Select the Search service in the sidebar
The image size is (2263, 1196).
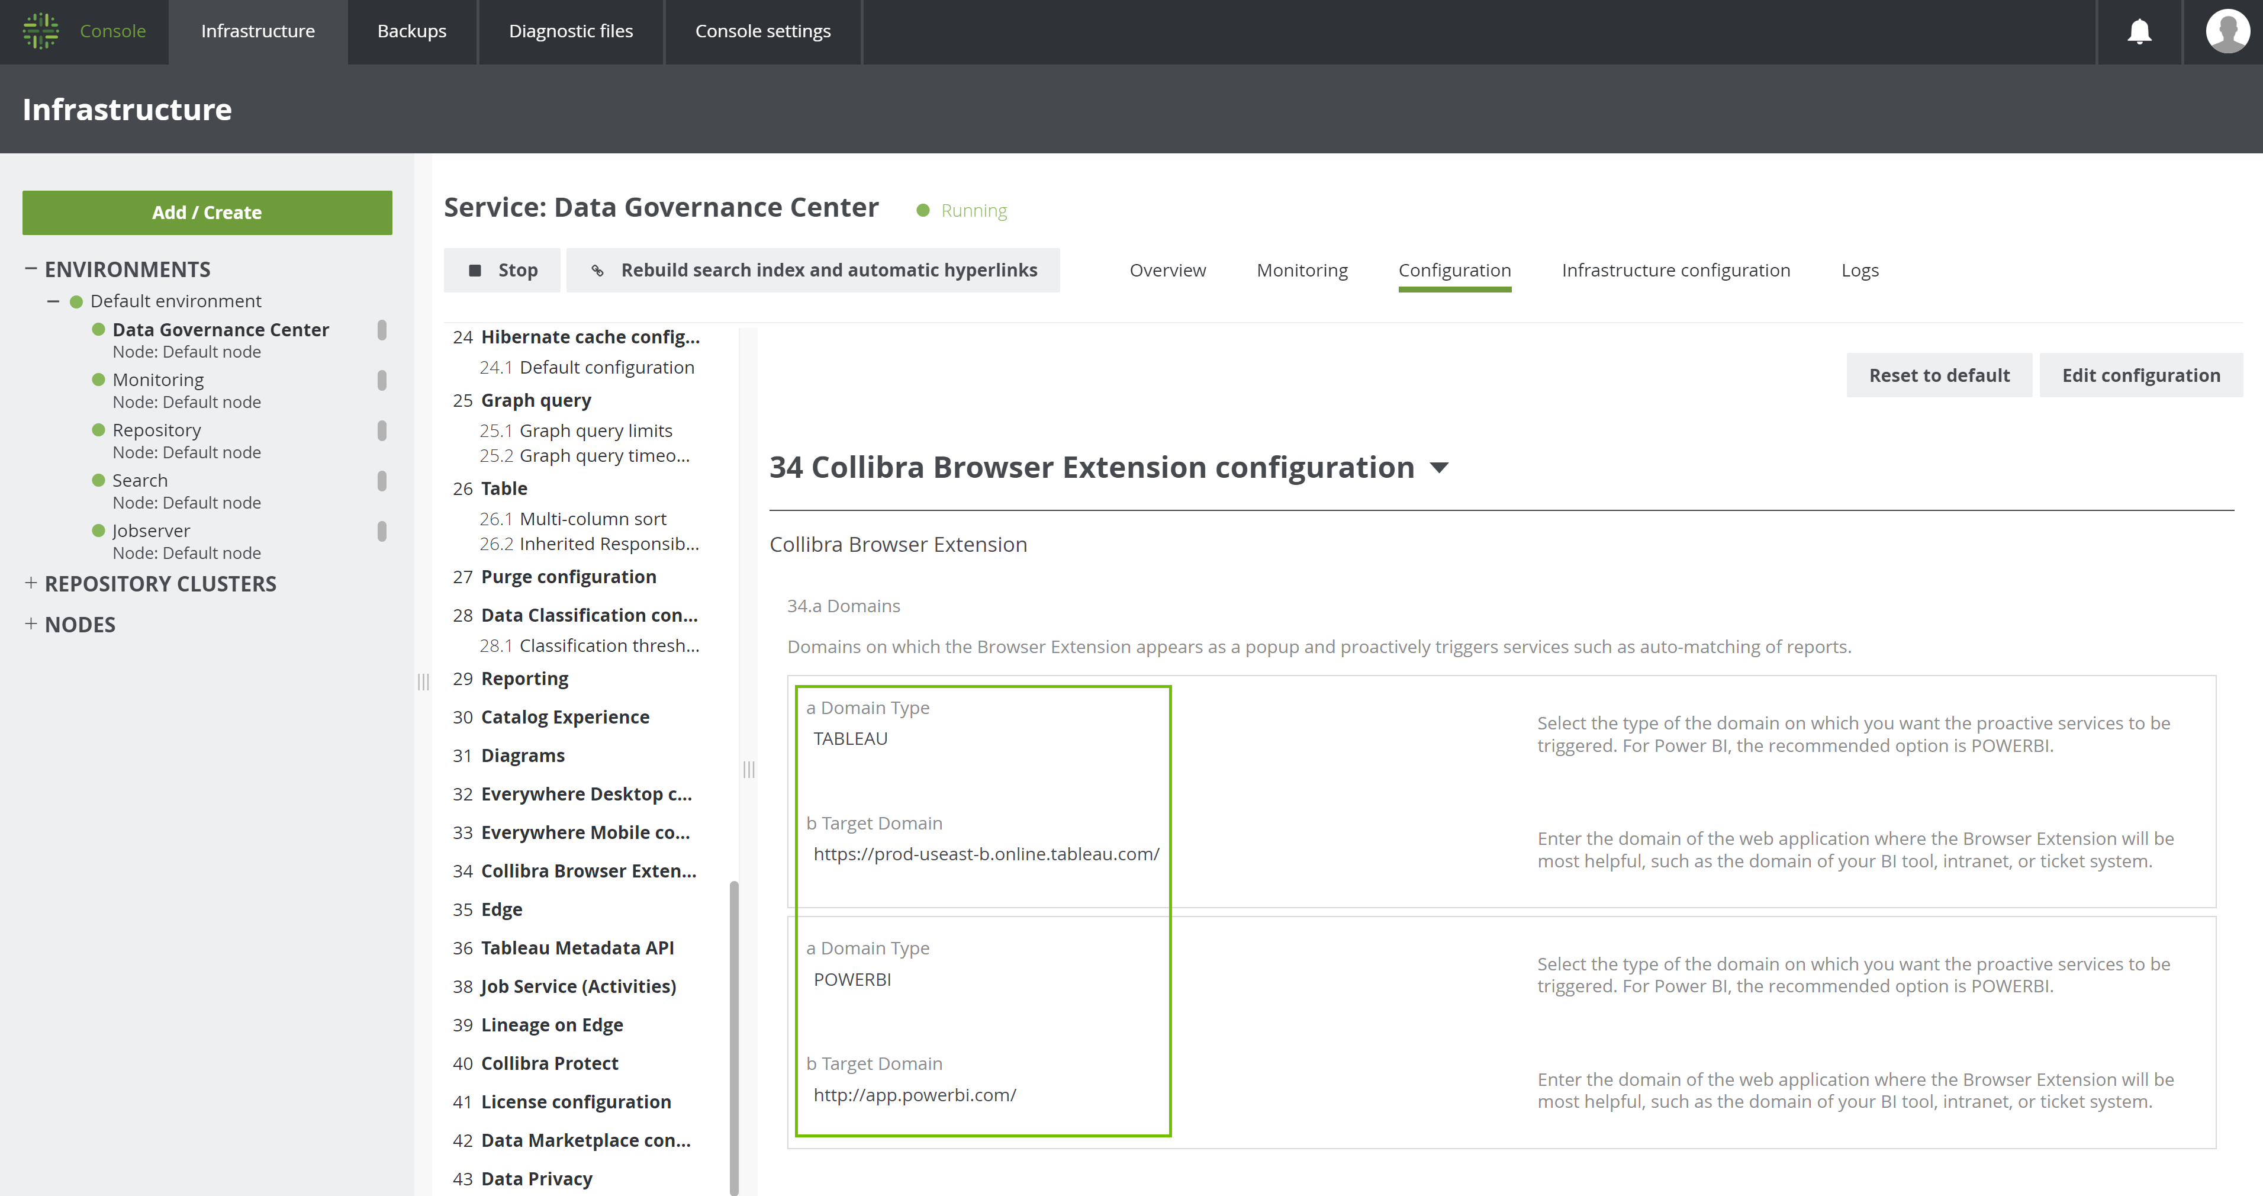click(x=140, y=480)
